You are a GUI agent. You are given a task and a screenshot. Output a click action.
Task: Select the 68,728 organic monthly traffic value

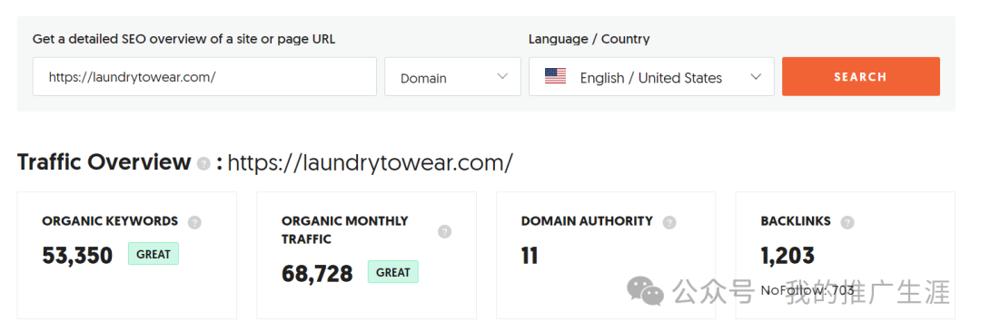[317, 274]
